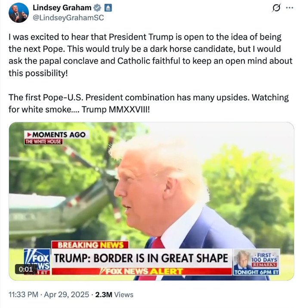Open the @LindseyGrahamSC handle link
The height and width of the screenshot is (308, 300).
tap(68, 18)
